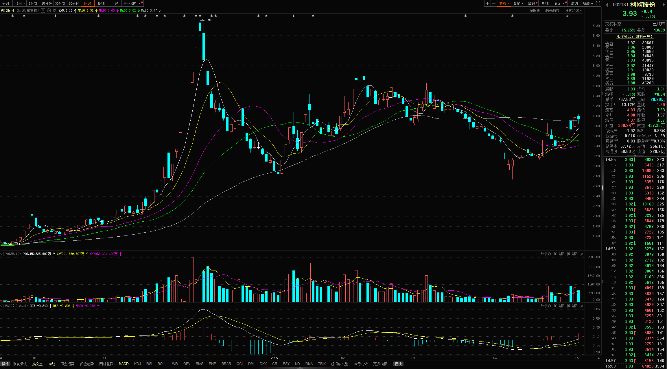Toggle 指标 indicators button at bottom
The height and width of the screenshot is (369, 667).
pyautogui.click(x=5, y=364)
